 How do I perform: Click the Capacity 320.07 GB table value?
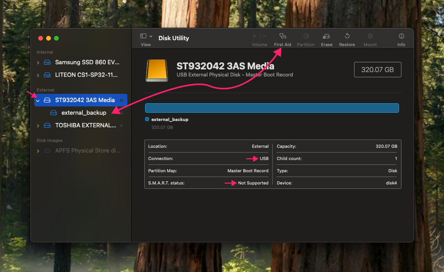pos(386,146)
